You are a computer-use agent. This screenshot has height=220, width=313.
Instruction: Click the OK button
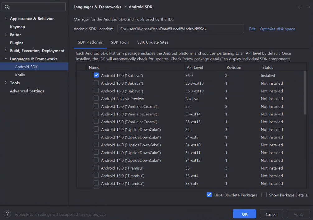point(244,214)
